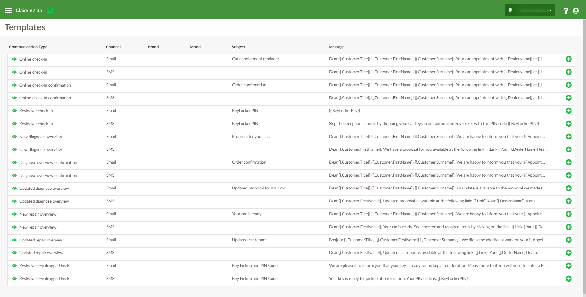Add template for Online check-in Email row
Viewport: 586px width, 297px height.
[569, 59]
